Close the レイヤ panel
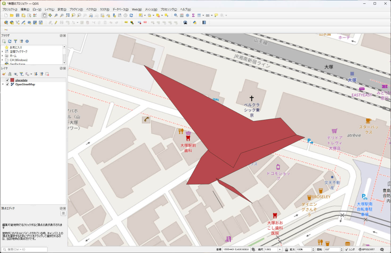This screenshot has width=391, height=253. (64, 68)
